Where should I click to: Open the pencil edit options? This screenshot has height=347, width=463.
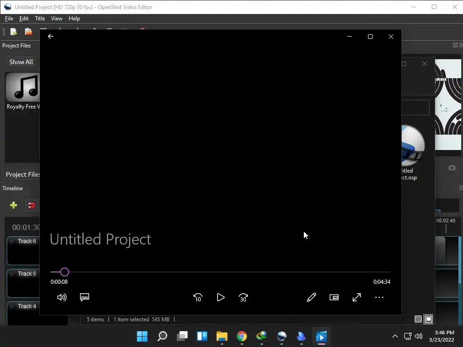(x=312, y=297)
